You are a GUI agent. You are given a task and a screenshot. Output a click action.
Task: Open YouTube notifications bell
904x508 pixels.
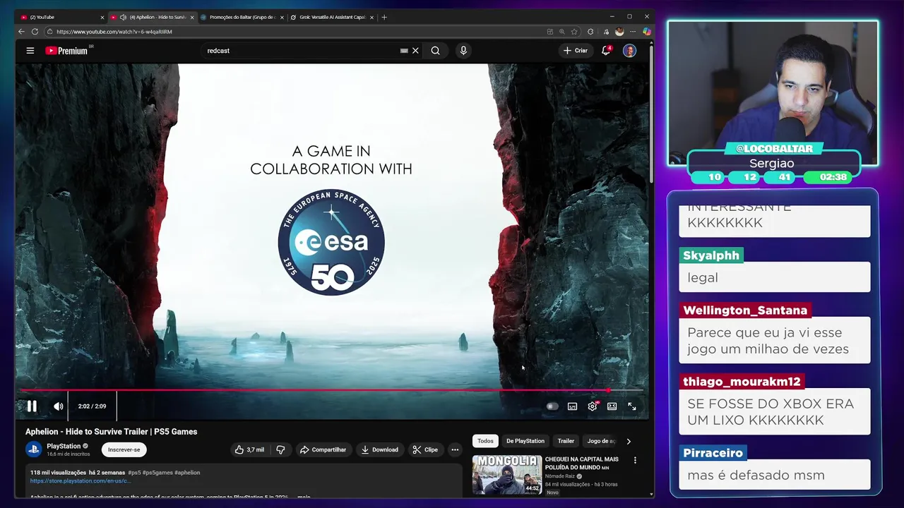[x=606, y=51]
